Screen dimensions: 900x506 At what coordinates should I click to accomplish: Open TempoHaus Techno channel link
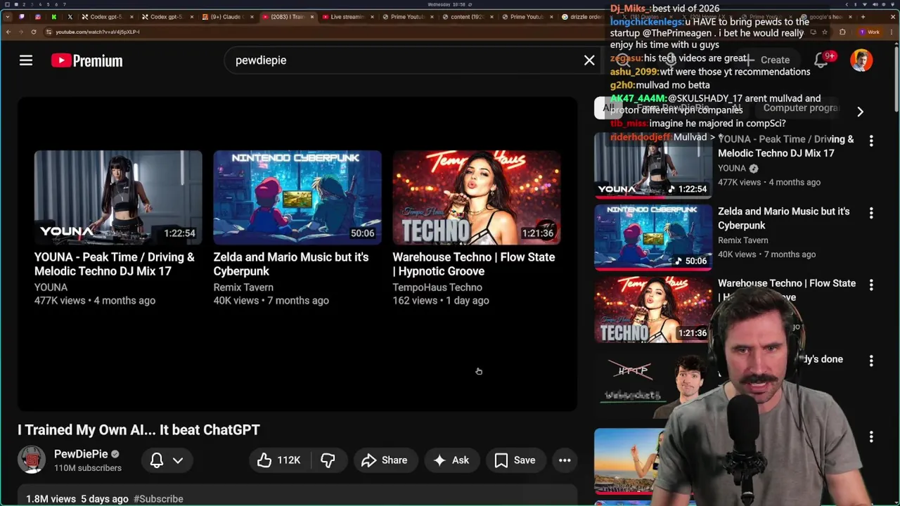point(437,287)
